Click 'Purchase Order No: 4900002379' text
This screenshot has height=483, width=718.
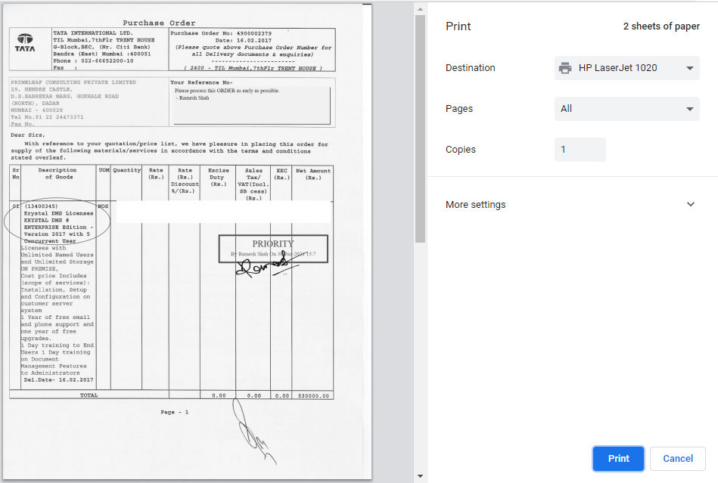click(221, 33)
